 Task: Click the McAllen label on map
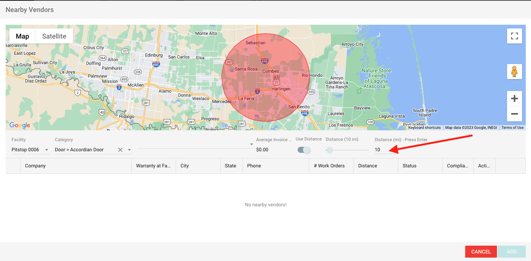pyautogui.click(x=135, y=85)
